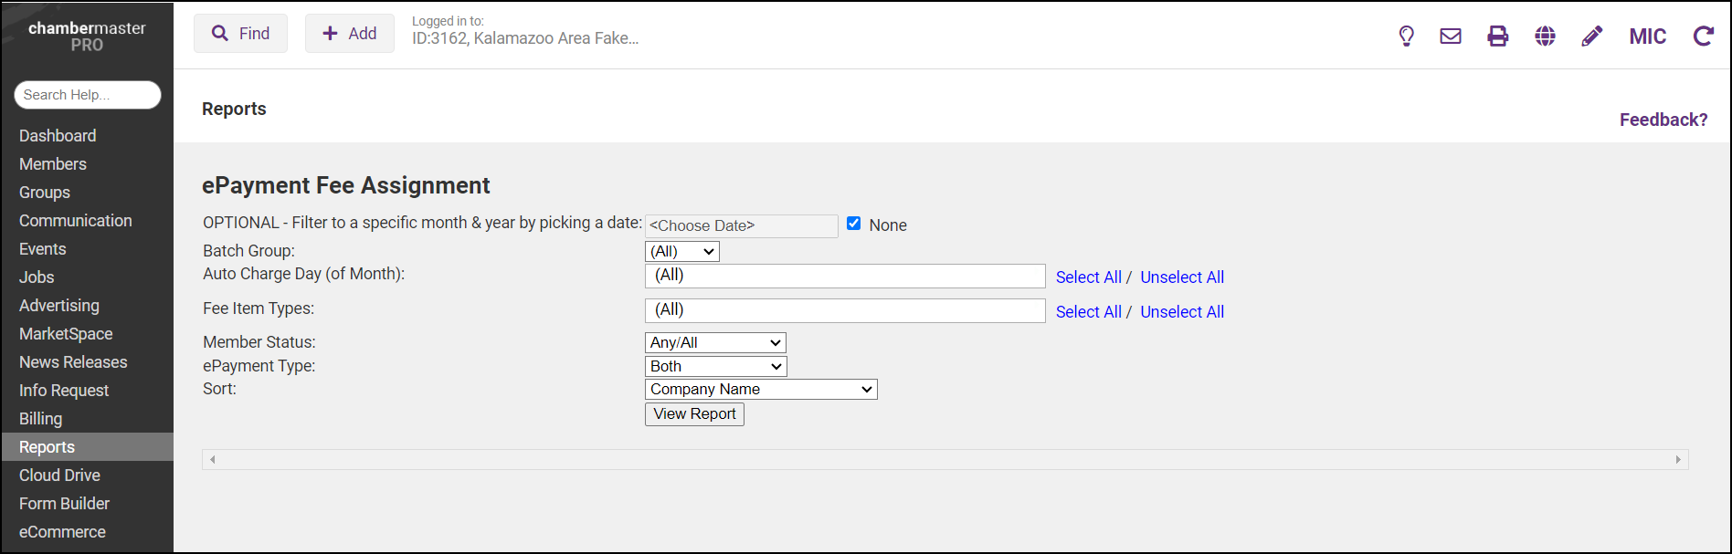This screenshot has height=554, width=1732.
Task: Expand the Member Status dropdown
Action: 714,343
